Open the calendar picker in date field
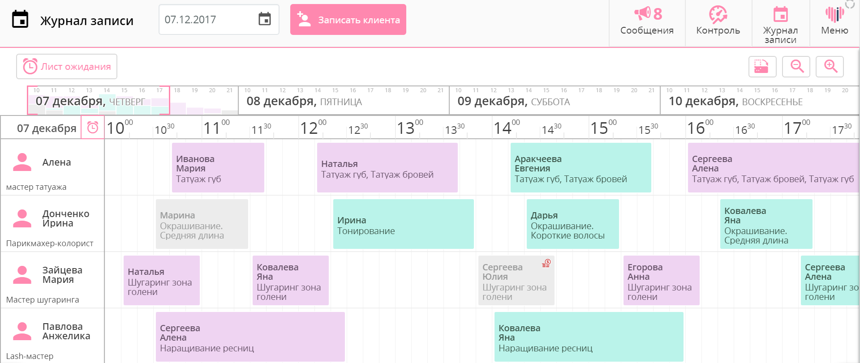 coord(265,19)
